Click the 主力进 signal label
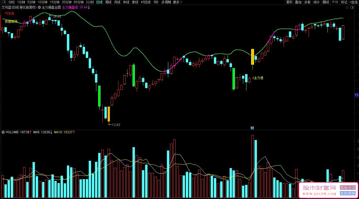This screenshot has width=359, height=199. tap(258, 78)
